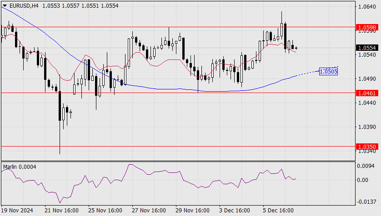This screenshot has height=216, width=381.
Task: Click the 1.0540 price axis value
Action: point(367,55)
